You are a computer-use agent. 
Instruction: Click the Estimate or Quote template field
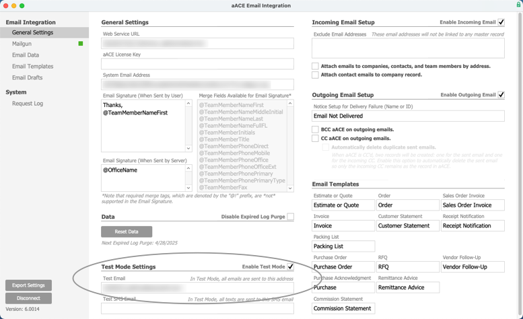(x=343, y=205)
